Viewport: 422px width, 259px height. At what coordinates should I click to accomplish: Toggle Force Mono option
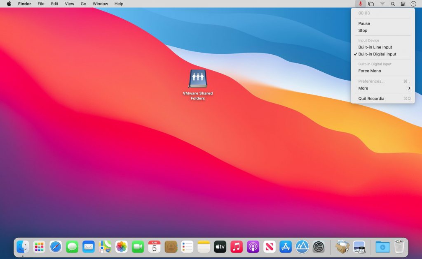370,71
